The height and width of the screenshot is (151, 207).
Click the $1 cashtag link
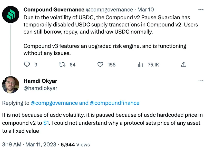(46, 123)
